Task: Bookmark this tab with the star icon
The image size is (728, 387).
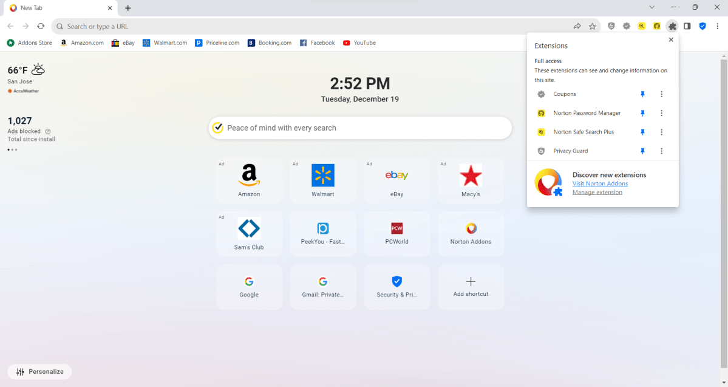Action: pos(593,27)
